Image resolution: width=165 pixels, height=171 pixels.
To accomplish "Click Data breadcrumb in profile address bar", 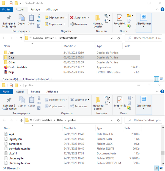I will (x=60, y=120).
